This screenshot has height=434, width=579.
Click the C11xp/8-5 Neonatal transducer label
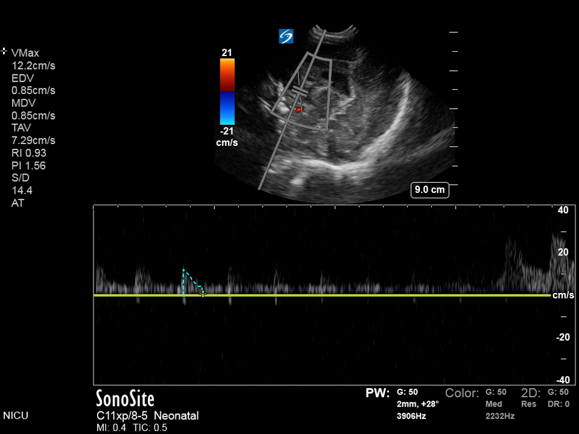(x=147, y=416)
